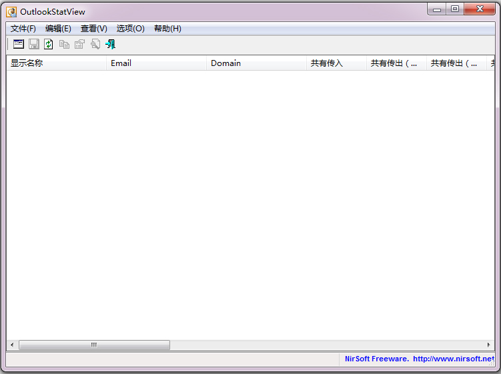Image resolution: width=501 pixels, height=374 pixels.
Task: Open the Advanced Options toolbar icon
Action: pos(19,44)
